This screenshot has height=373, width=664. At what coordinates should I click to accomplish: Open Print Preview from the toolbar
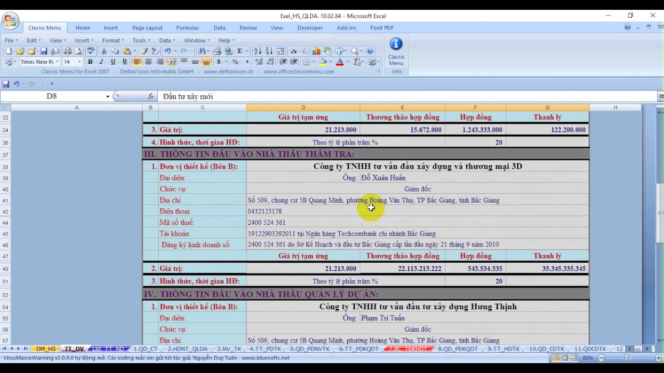[x=78, y=51]
